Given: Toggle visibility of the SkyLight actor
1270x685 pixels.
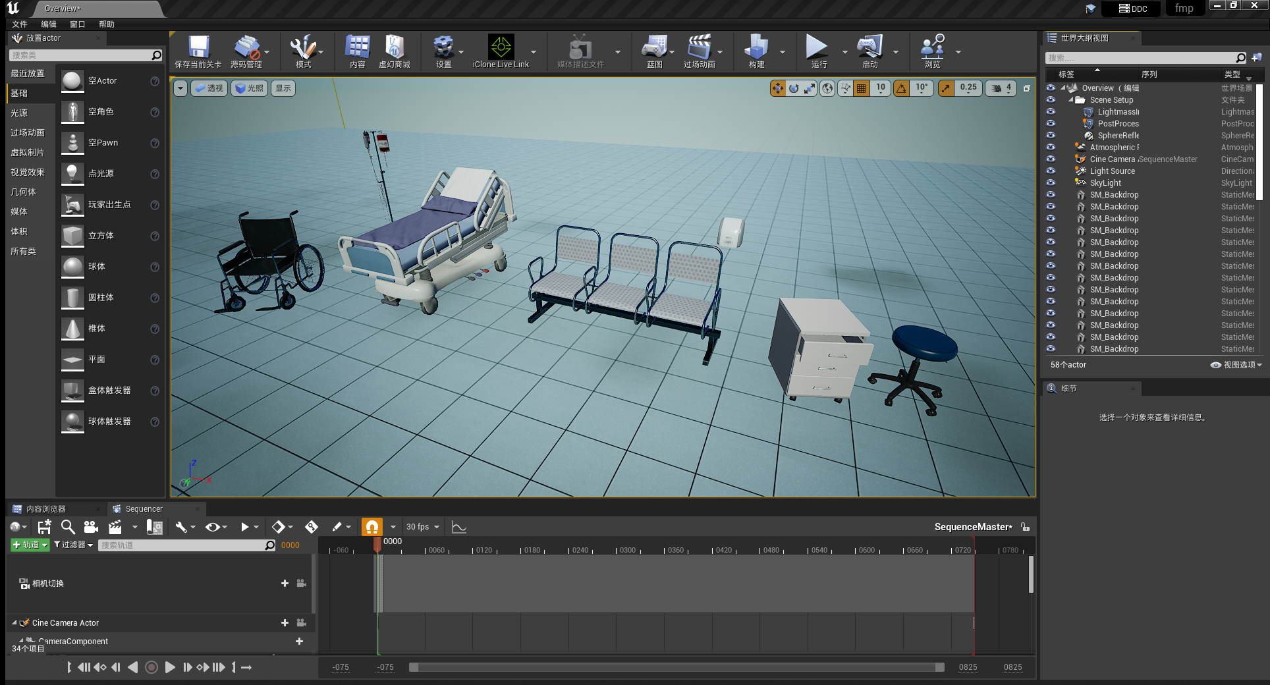Looking at the screenshot, I should tap(1050, 182).
